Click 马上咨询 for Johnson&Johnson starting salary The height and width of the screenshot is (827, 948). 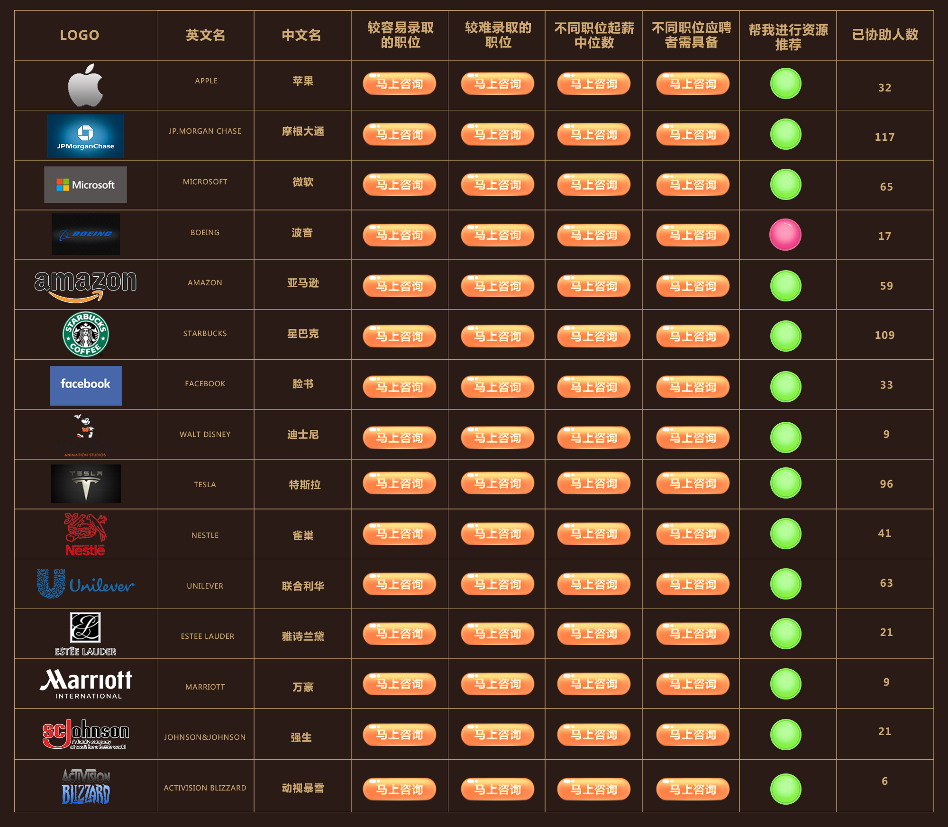click(x=594, y=735)
